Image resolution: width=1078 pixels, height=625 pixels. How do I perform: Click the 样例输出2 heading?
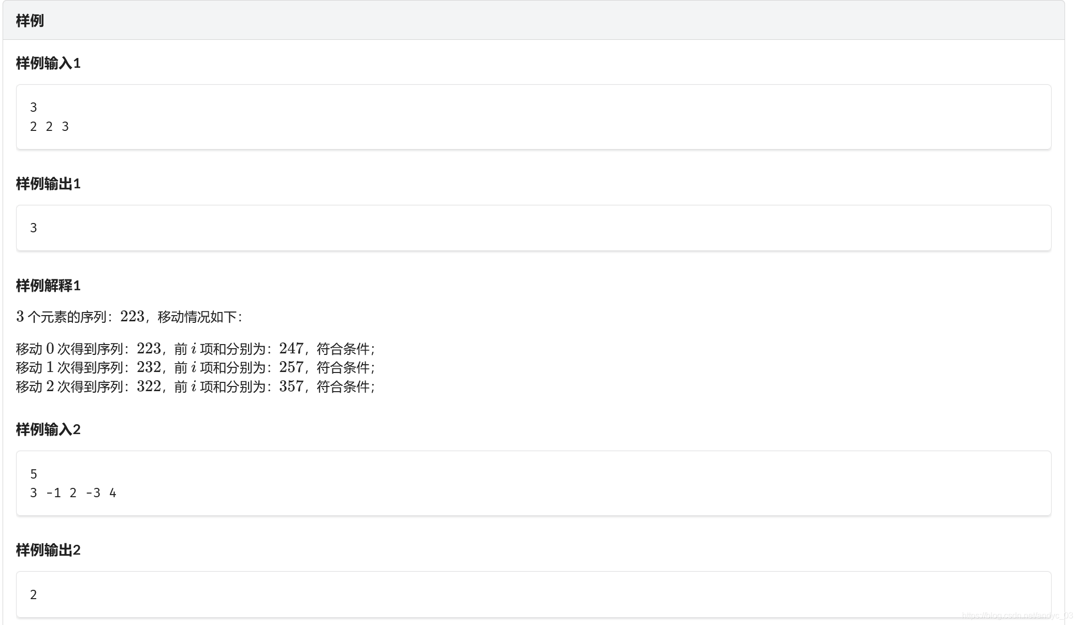pos(48,550)
